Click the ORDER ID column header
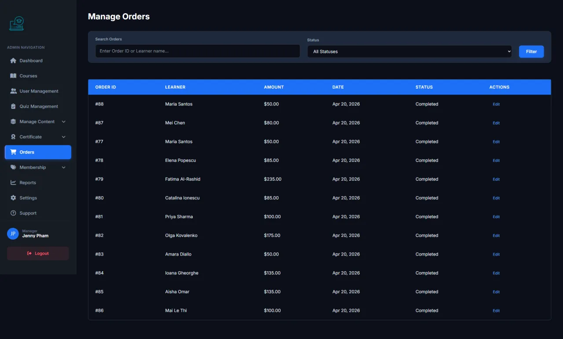 click(106, 87)
